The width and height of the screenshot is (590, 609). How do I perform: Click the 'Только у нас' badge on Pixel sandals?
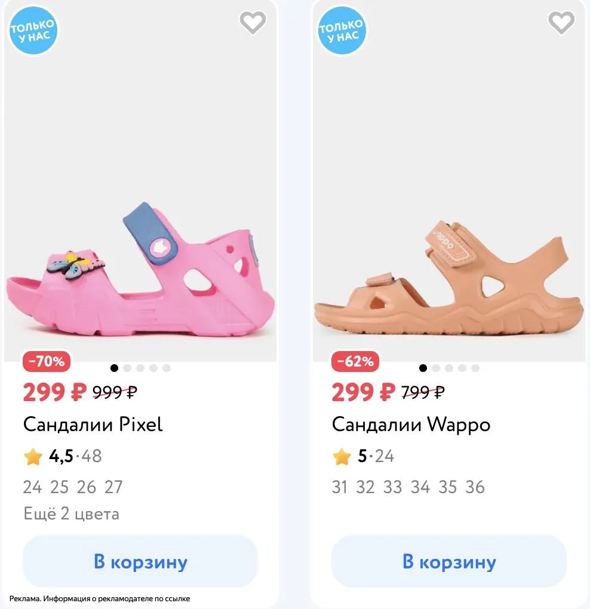(33, 30)
